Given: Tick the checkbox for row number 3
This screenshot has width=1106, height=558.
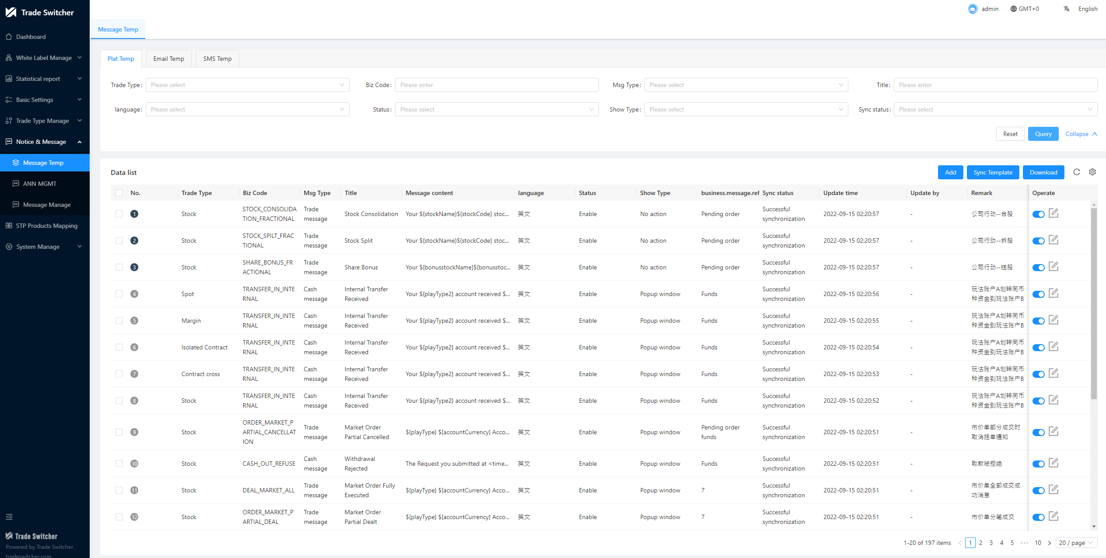Looking at the screenshot, I should point(119,267).
